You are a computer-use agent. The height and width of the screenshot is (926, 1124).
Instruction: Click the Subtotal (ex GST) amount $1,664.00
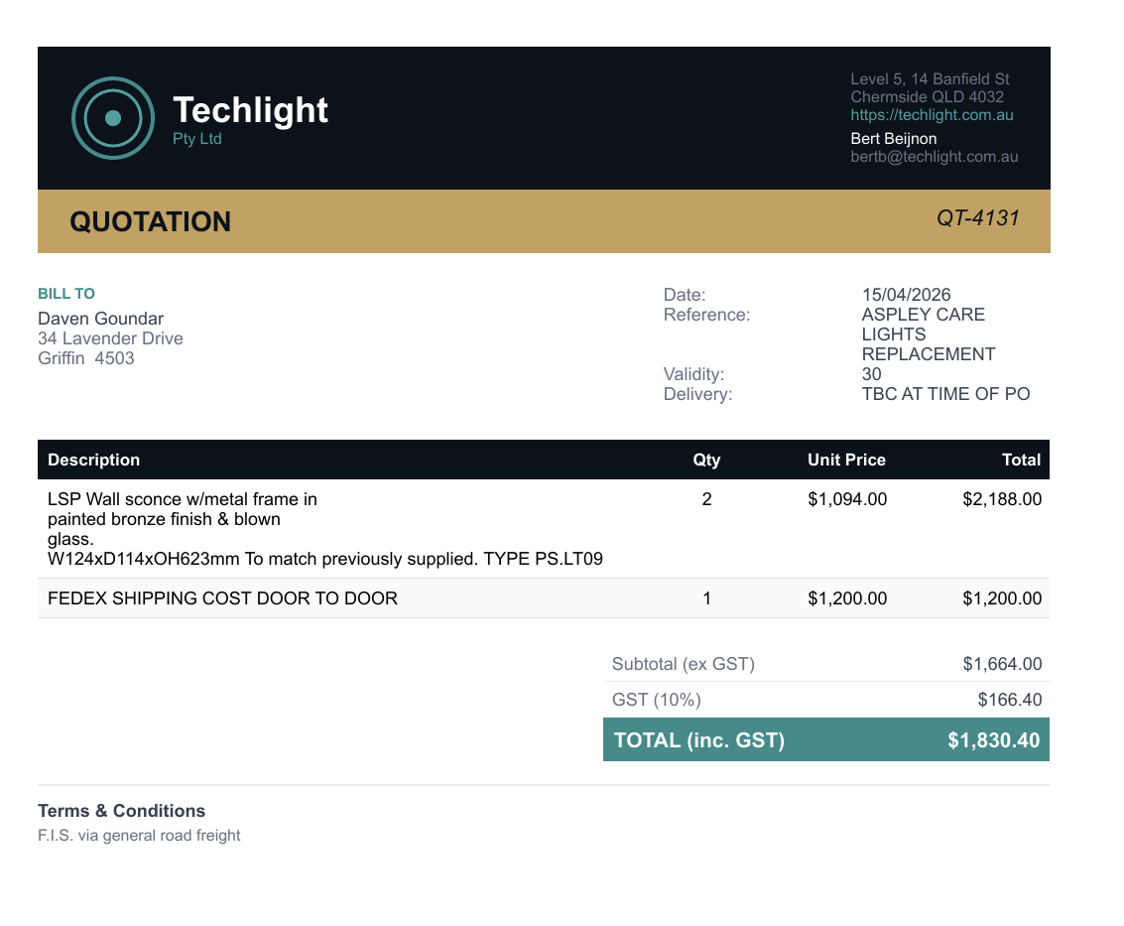[x=1002, y=664]
